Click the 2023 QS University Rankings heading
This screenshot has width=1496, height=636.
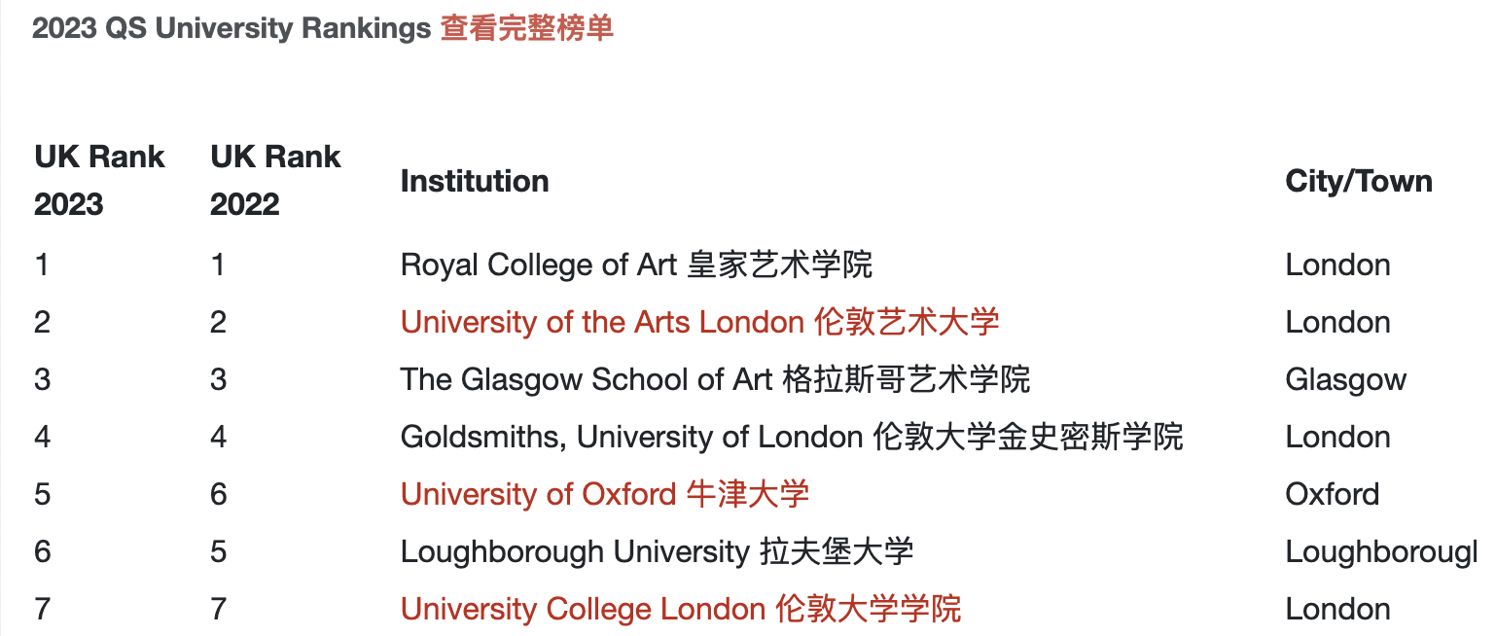(x=231, y=29)
